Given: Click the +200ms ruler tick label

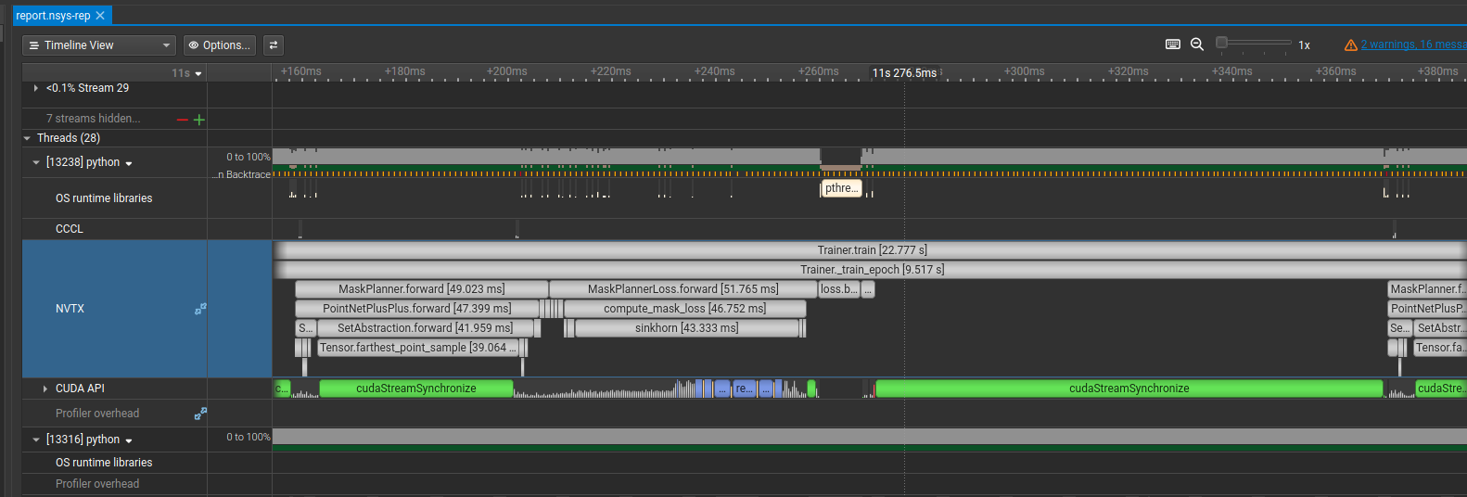Looking at the screenshot, I should click(x=507, y=71).
